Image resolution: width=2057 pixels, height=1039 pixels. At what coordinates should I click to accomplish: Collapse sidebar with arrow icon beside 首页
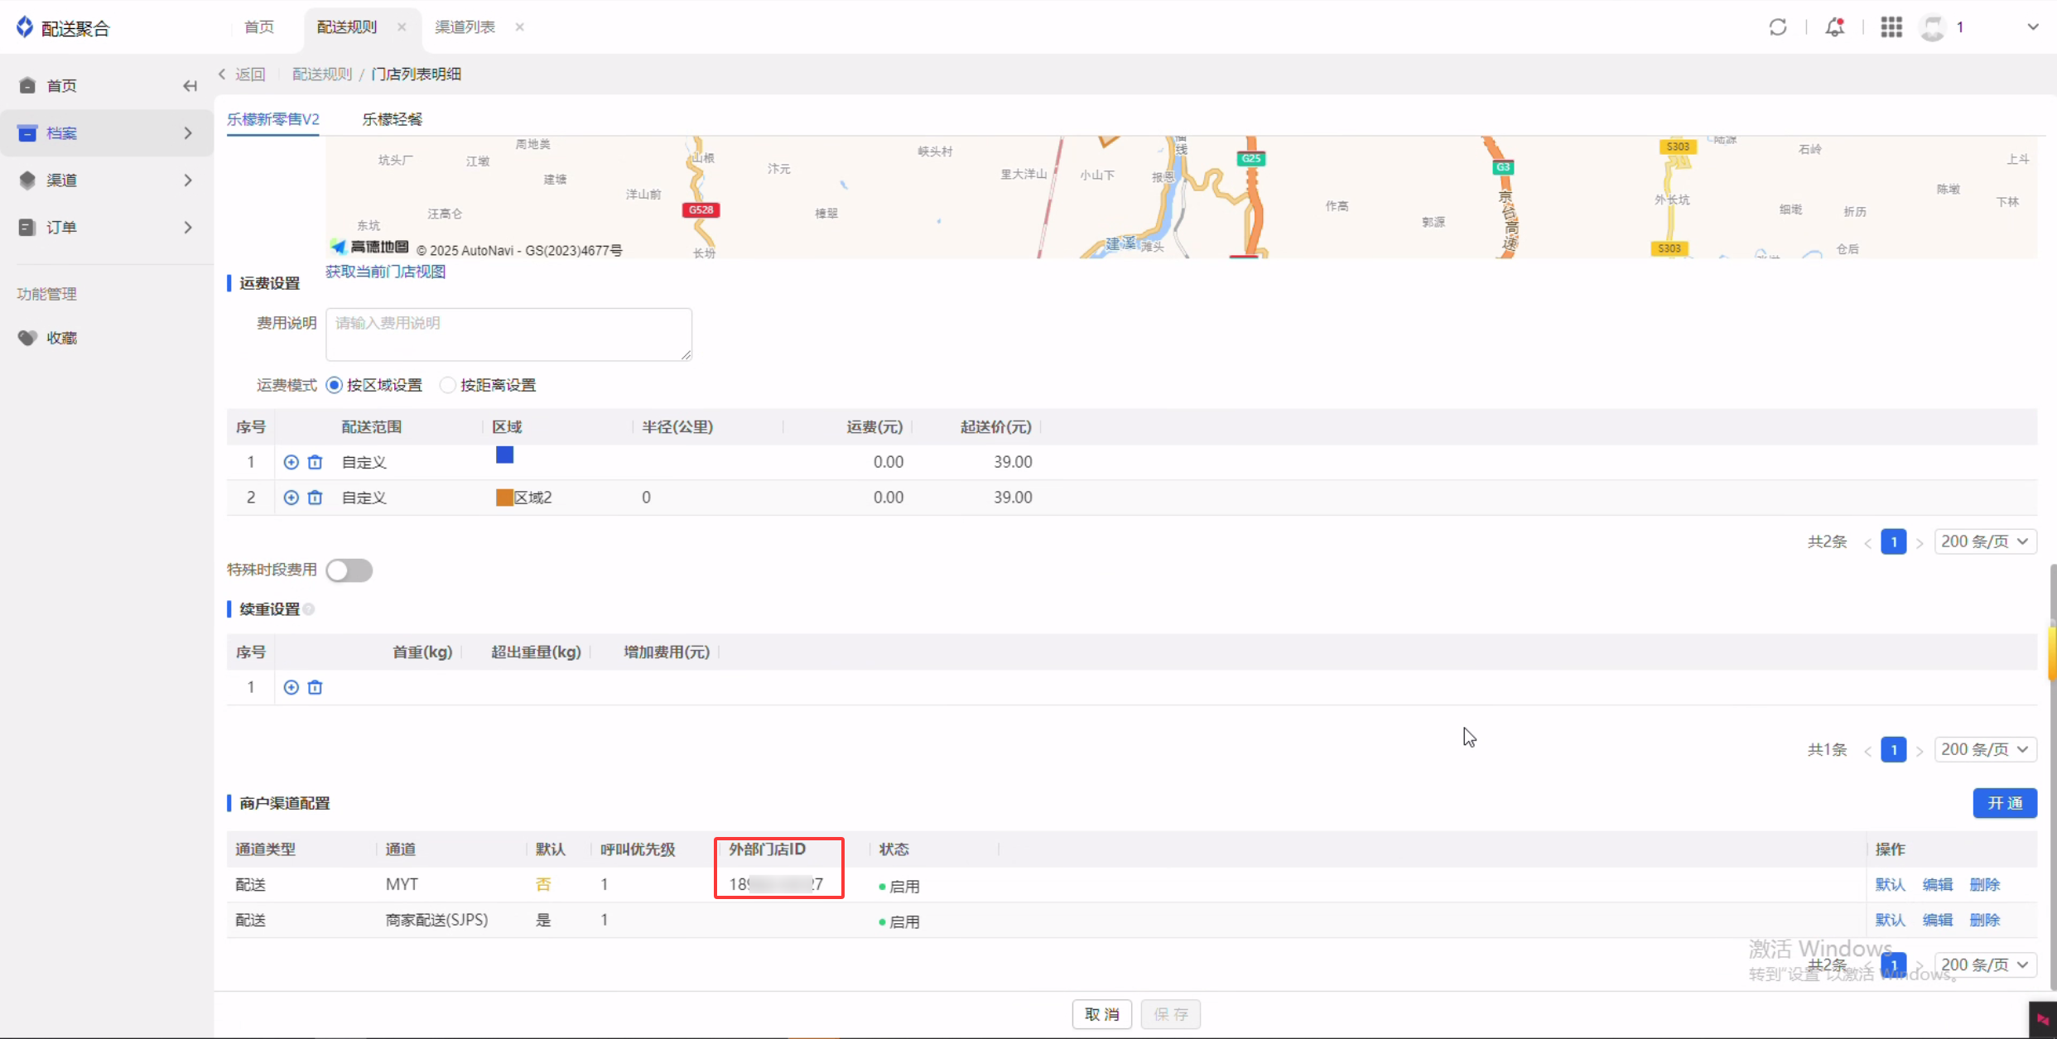(190, 86)
